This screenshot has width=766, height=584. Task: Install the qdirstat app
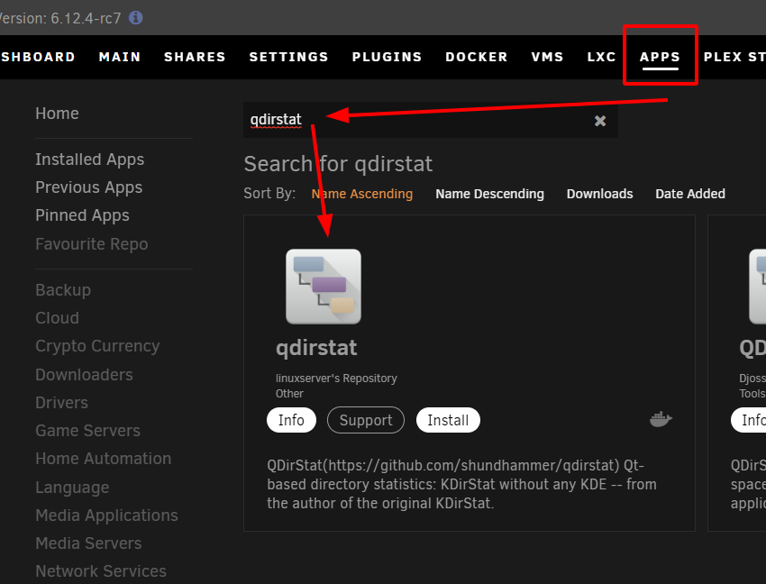(448, 420)
